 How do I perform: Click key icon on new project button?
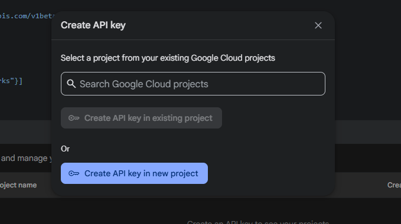tap(74, 173)
